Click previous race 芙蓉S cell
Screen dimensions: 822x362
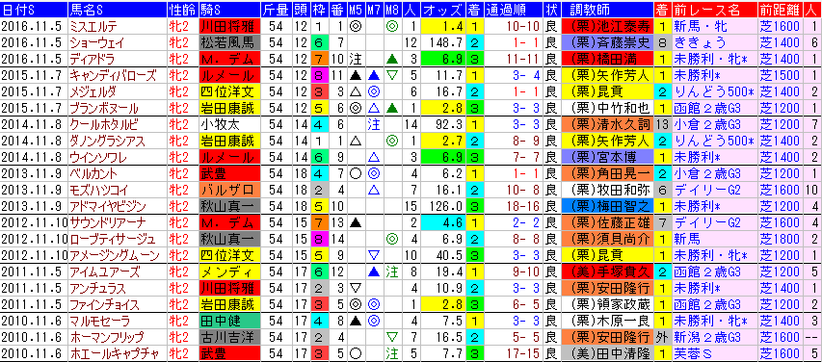[714, 353]
